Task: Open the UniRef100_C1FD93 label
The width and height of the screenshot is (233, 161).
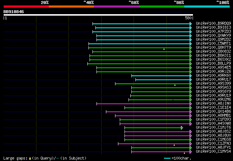Action: point(213,120)
